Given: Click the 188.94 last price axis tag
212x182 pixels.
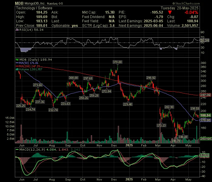Looking at the screenshot, I should coord(205,115).
